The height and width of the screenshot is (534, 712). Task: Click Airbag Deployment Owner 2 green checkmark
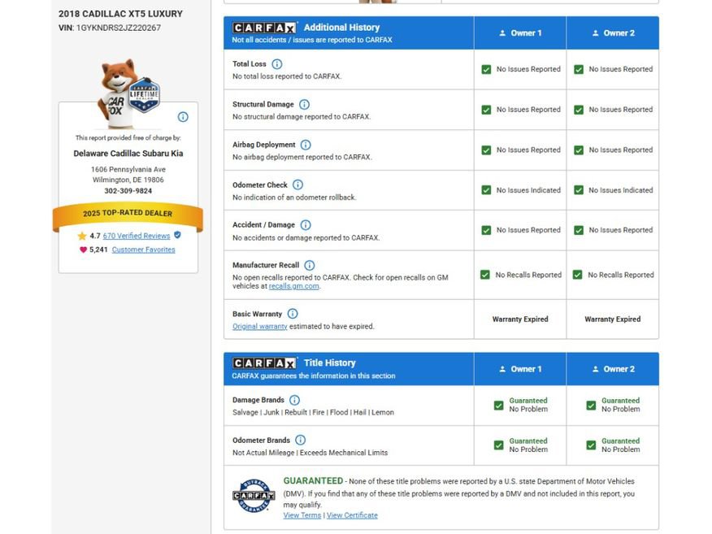[x=579, y=150]
